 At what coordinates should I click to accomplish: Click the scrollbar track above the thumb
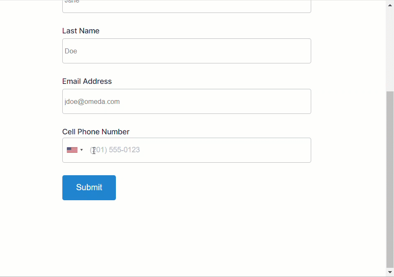(390, 46)
